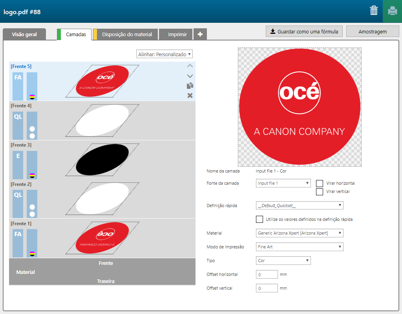Click the [Frente 2] layer label

pyautogui.click(x=21, y=184)
